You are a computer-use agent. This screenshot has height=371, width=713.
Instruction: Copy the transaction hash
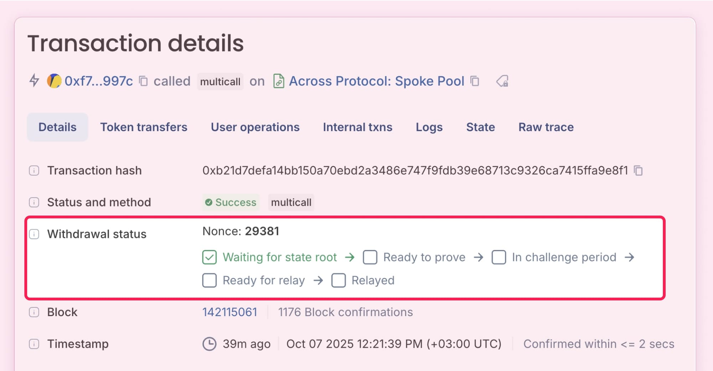point(638,171)
